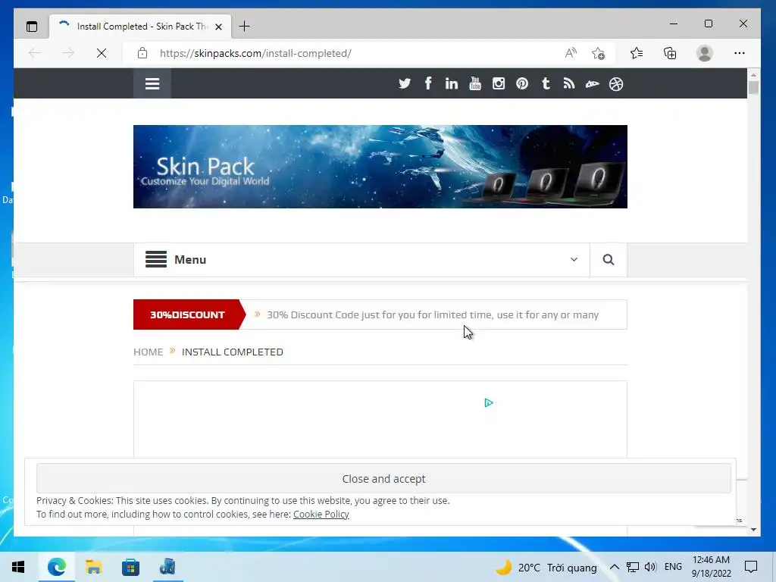This screenshot has height=582, width=776.
Task: Open the RSS feed icon
Action: coord(569,83)
